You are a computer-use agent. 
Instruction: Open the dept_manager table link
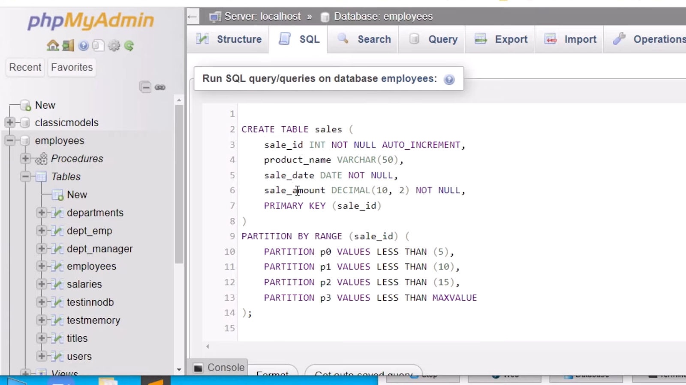tap(99, 249)
